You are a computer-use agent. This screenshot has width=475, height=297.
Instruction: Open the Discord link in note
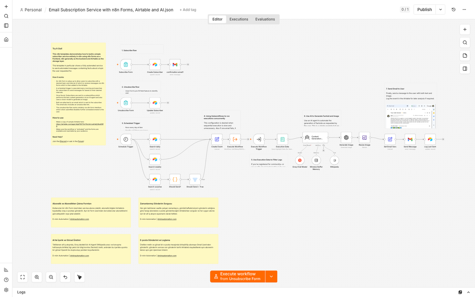63,141
